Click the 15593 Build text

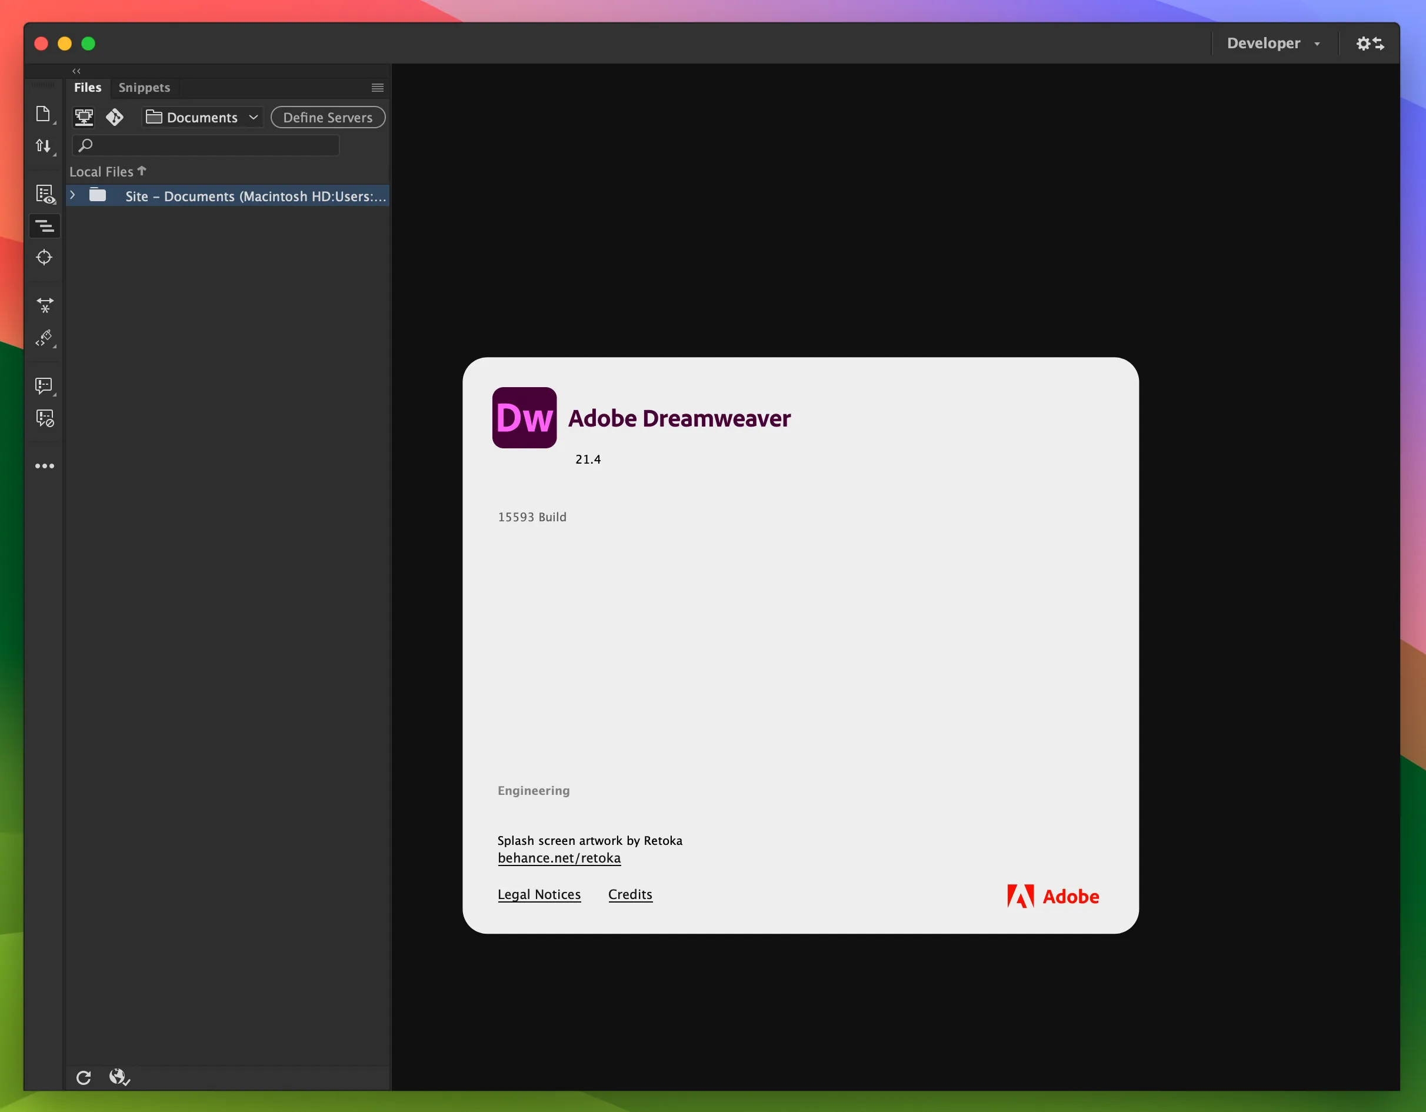(x=532, y=517)
